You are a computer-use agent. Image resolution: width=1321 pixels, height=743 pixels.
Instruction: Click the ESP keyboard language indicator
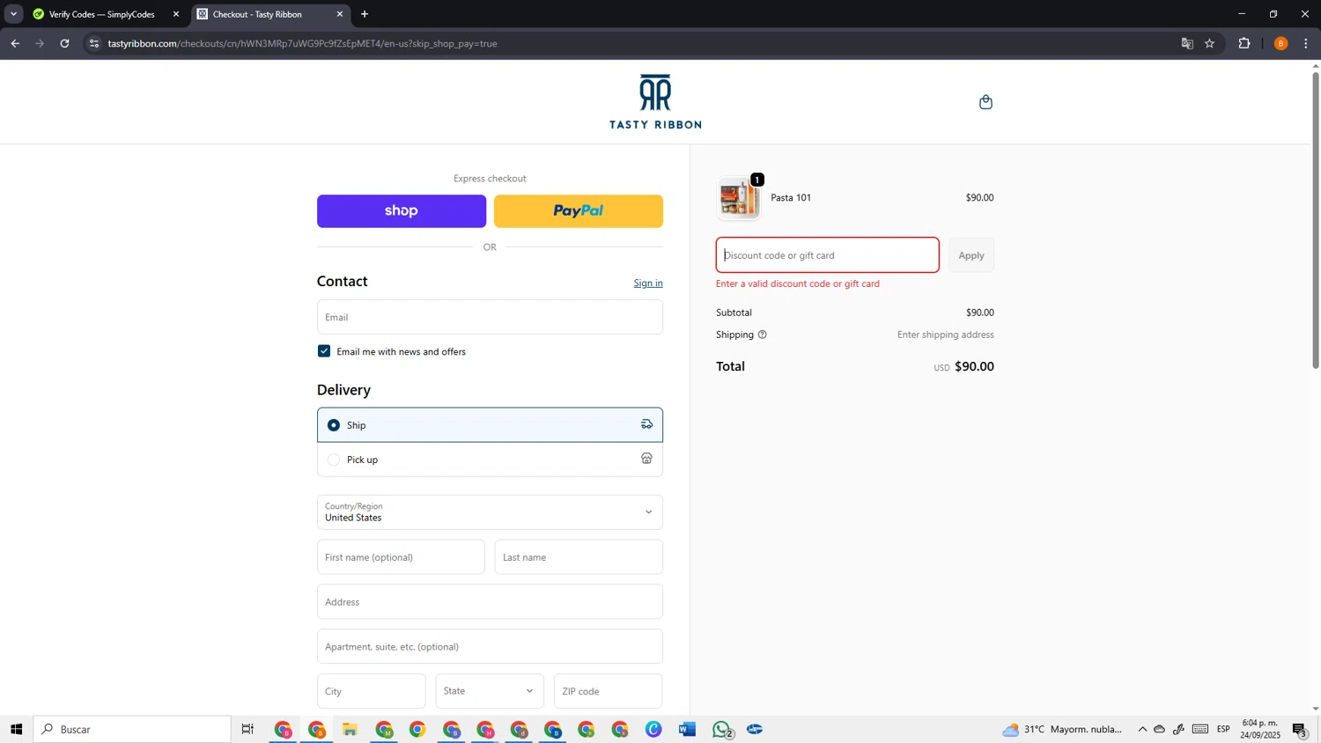pyautogui.click(x=1223, y=729)
